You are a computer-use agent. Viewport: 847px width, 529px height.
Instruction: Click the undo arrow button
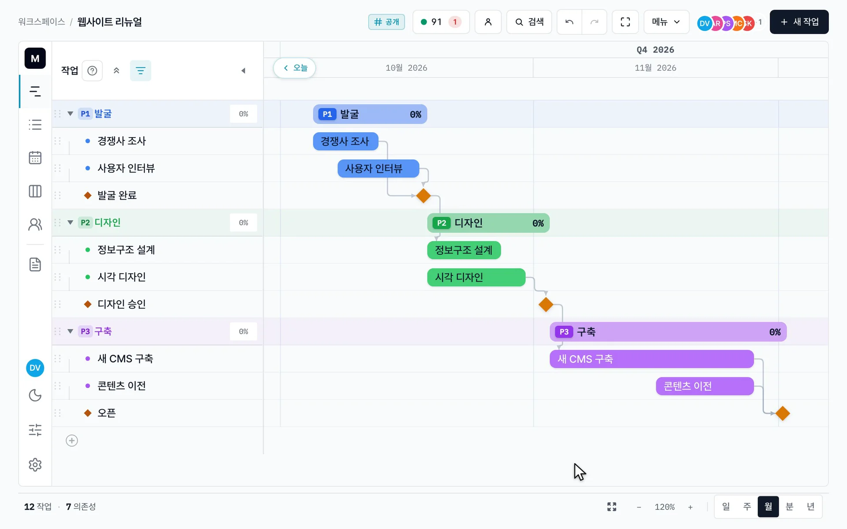coord(570,22)
